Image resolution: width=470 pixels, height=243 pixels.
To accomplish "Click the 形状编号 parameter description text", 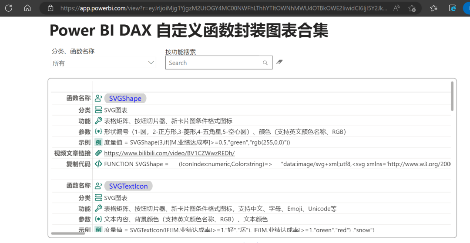I will pos(225,132).
